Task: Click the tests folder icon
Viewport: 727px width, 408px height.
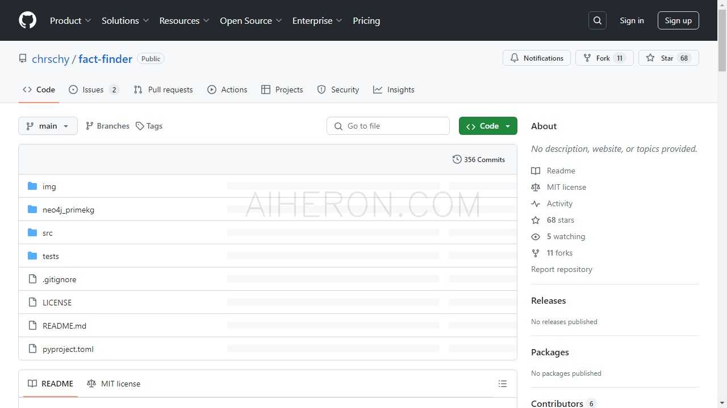Action: (32, 256)
